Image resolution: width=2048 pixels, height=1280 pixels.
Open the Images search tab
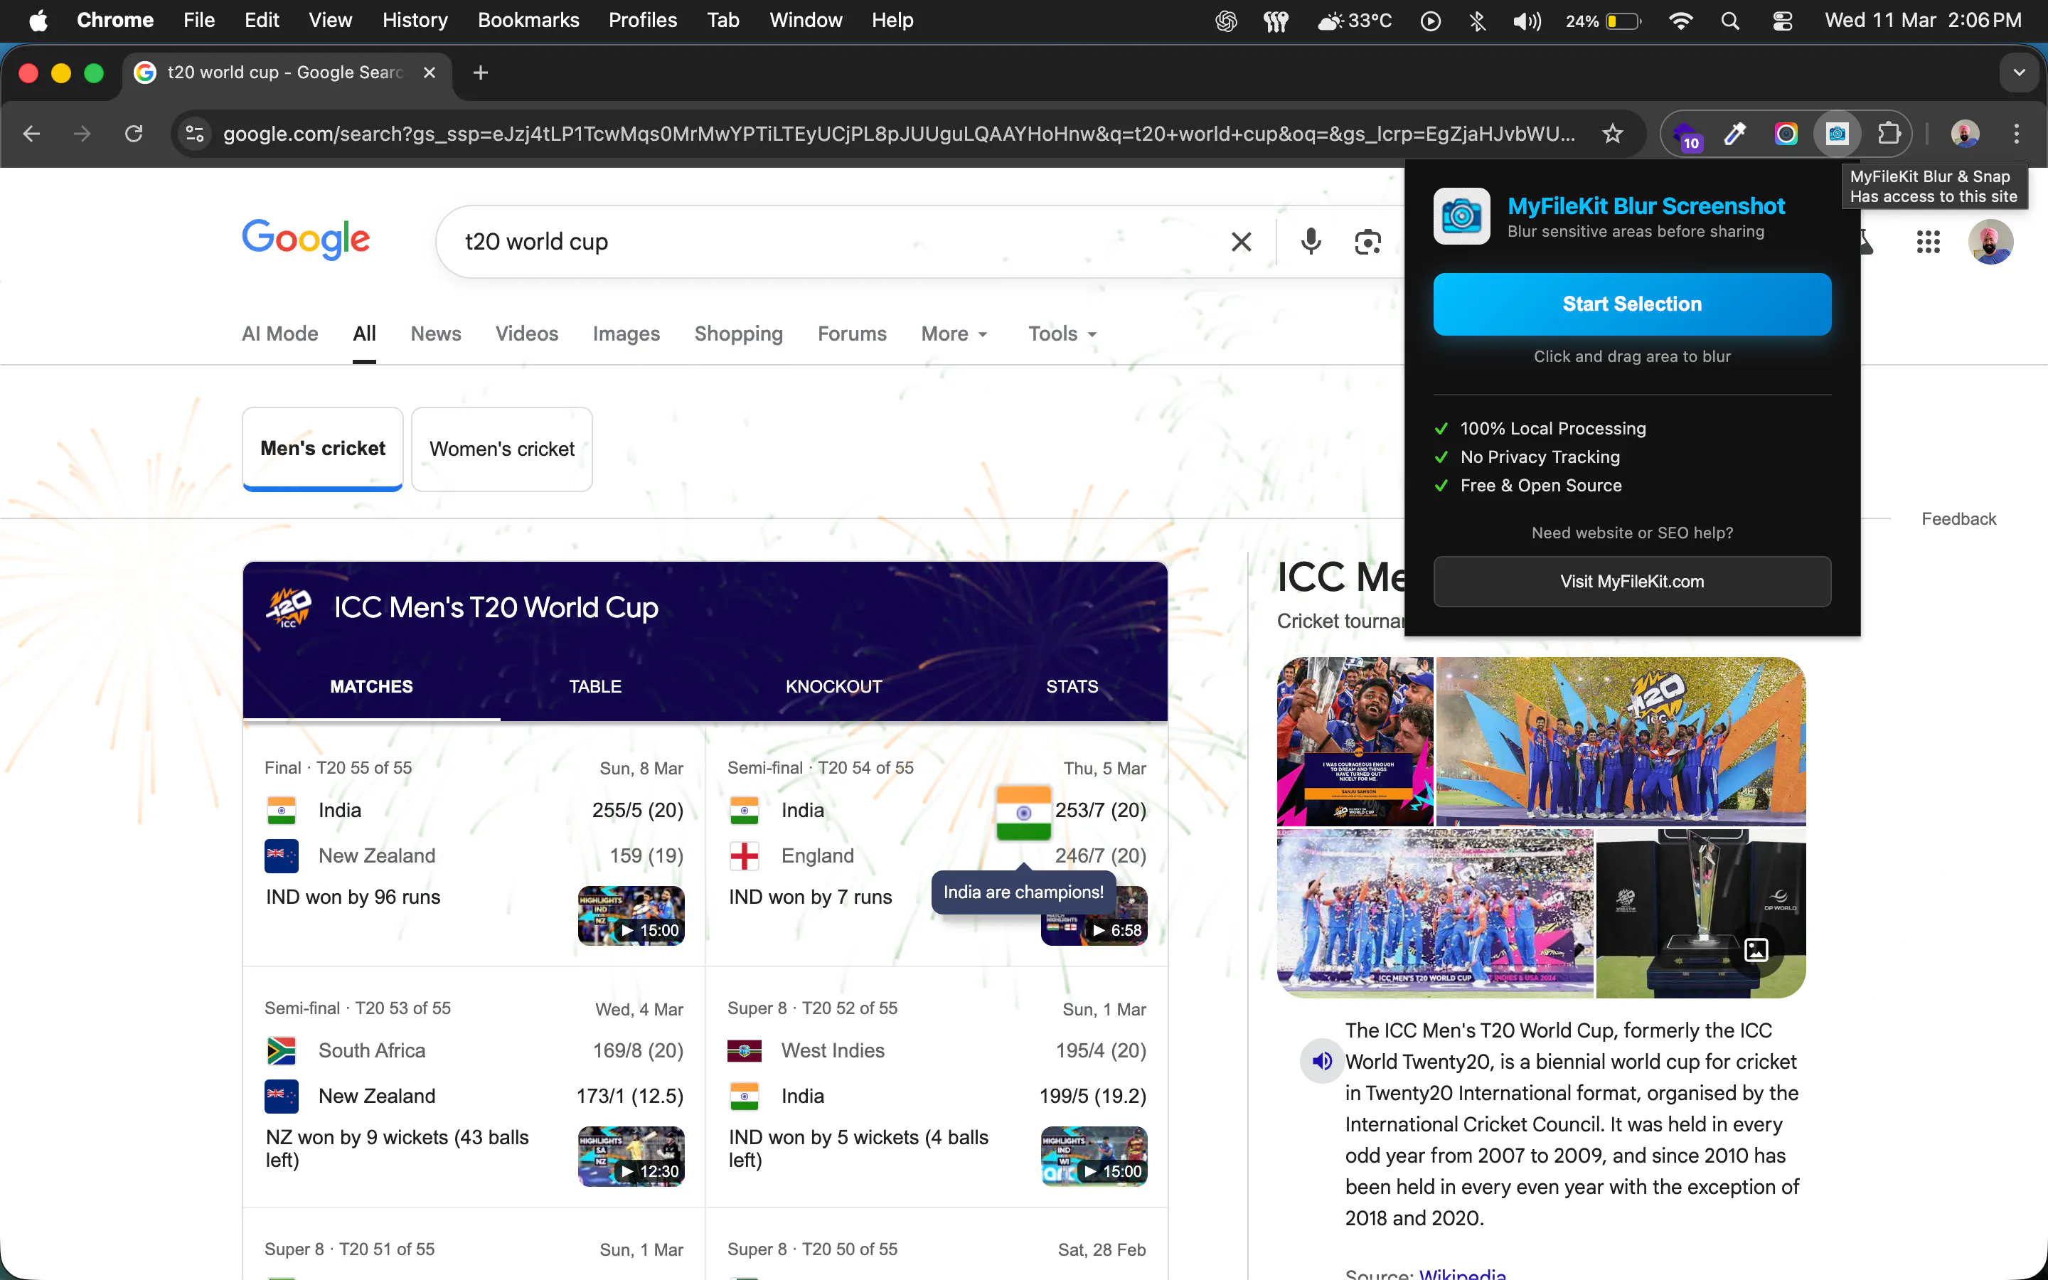click(626, 334)
